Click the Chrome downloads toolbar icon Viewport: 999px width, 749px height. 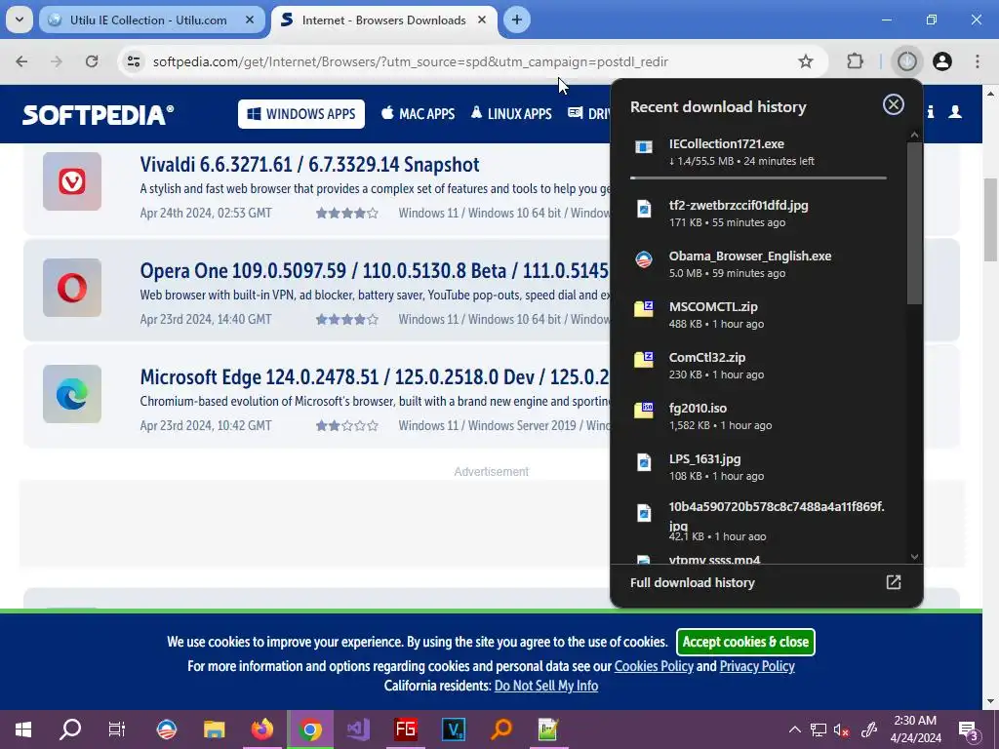pos(906,61)
